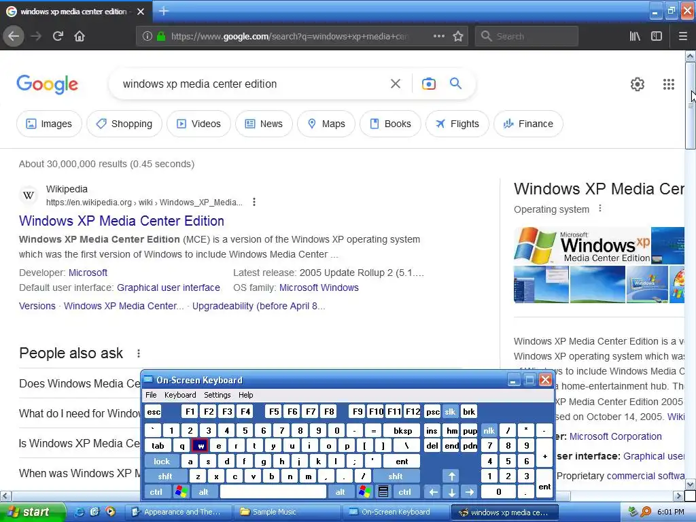Toggle the slk scroll lock key
Viewport: 696px width, 522px height.
click(450, 411)
